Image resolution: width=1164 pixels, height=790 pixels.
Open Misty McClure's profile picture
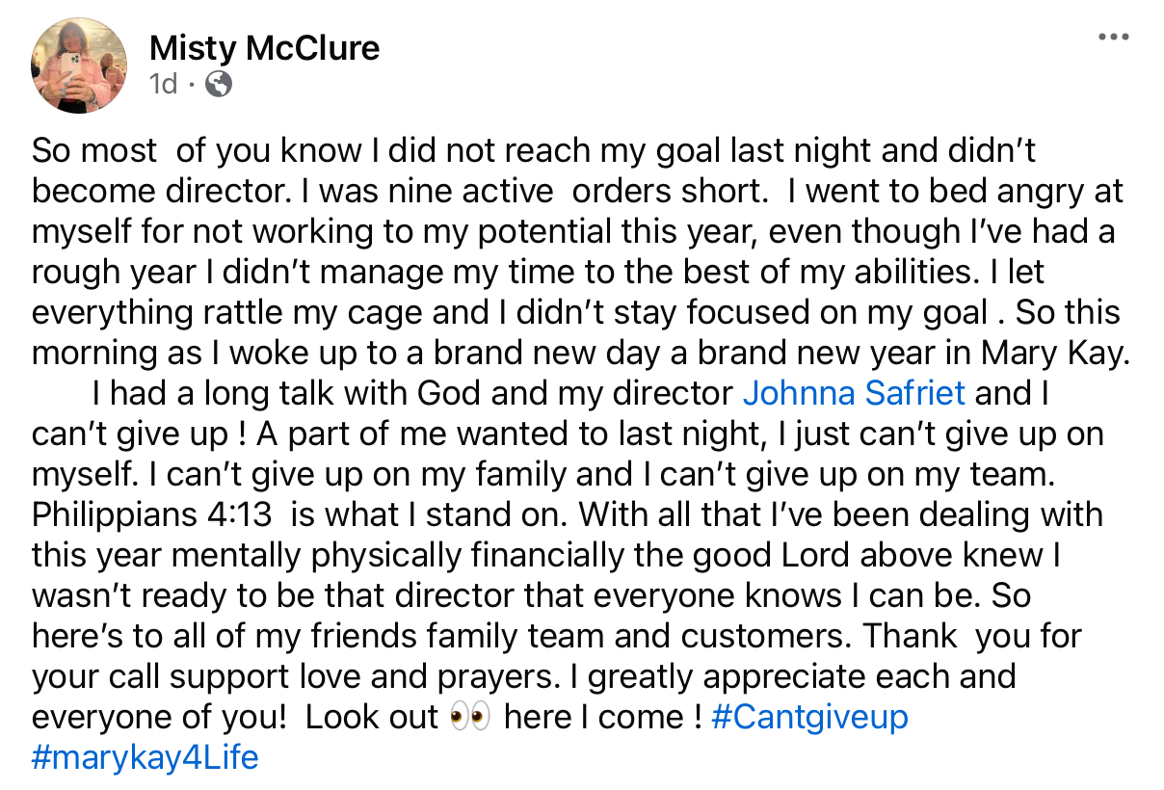coord(80,66)
